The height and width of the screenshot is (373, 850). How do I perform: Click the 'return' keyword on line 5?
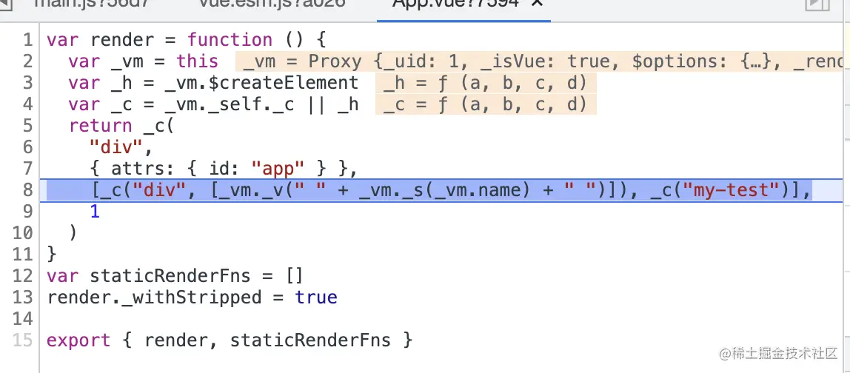[100, 126]
